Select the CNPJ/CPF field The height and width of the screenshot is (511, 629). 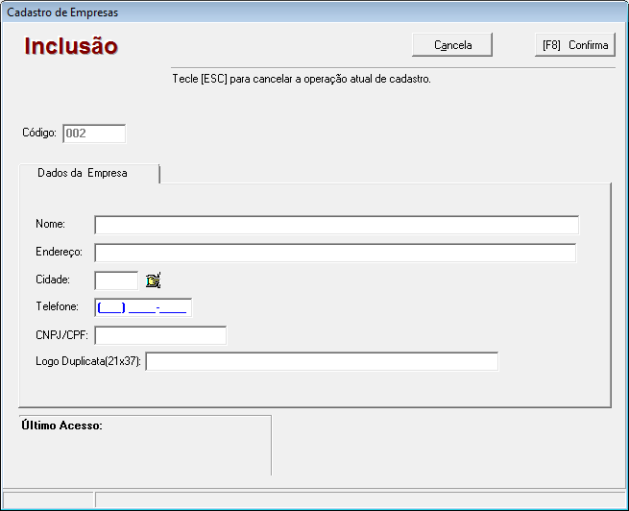tap(160, 335)
